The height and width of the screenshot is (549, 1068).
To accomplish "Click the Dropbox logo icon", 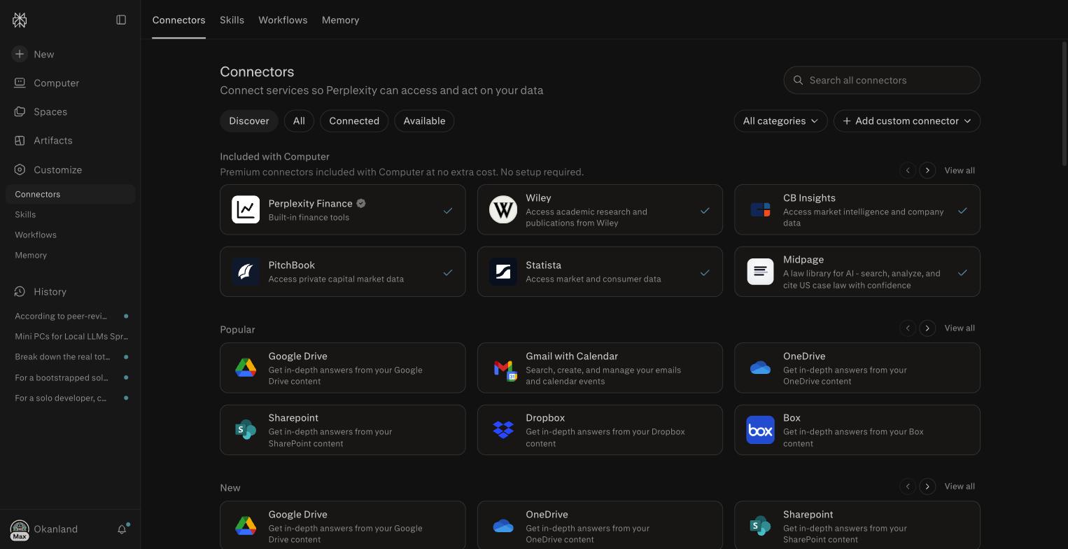I will 503,429.
